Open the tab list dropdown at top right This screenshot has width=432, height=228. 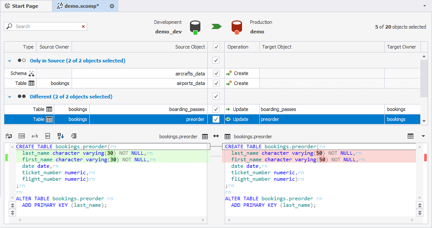(425, 6)
